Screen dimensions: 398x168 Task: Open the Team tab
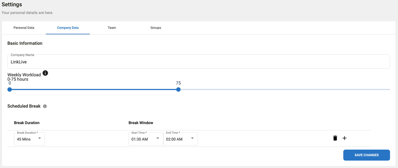click(112, 28)
